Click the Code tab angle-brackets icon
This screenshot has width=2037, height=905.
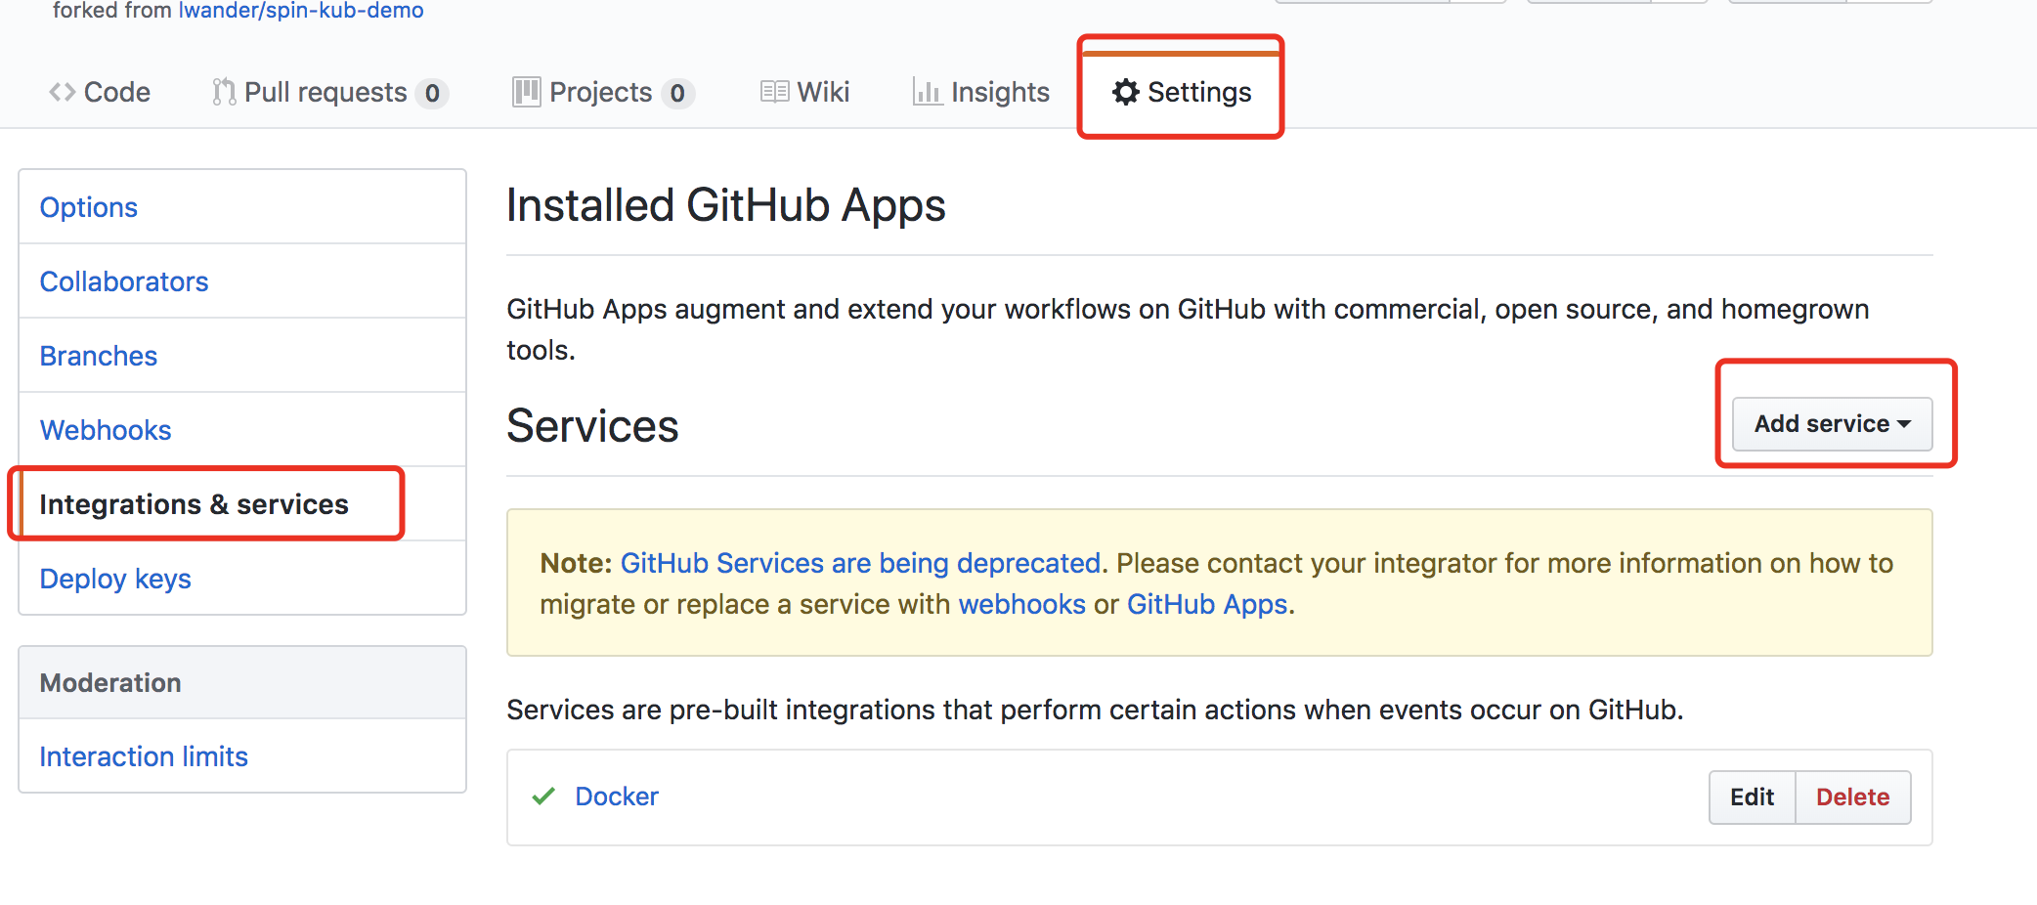tap(63, 92)
